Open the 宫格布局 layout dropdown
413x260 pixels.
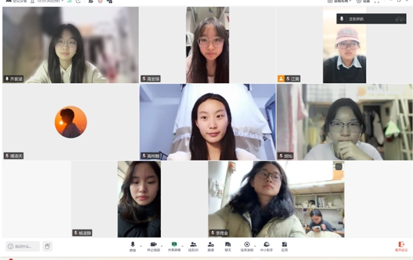click(341, 1)
